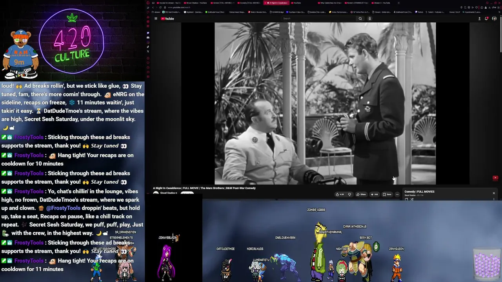
Task: Save the video with the Save button
Action: (x=387, y=194)
